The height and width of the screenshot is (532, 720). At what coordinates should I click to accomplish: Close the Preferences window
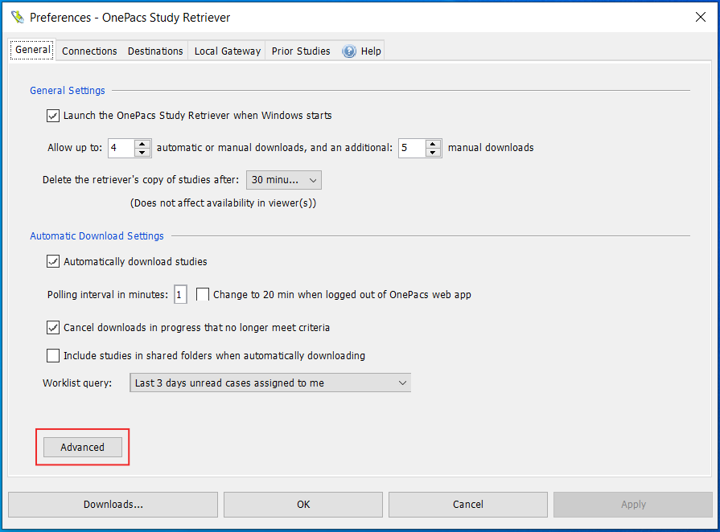coord(700,18)
